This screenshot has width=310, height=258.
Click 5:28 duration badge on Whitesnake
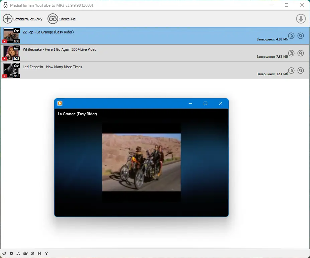tap(16, 59)
